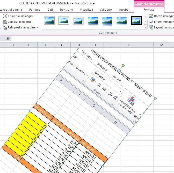Select column K header
This screenshot has width=174, height=173.
[129, 45]
